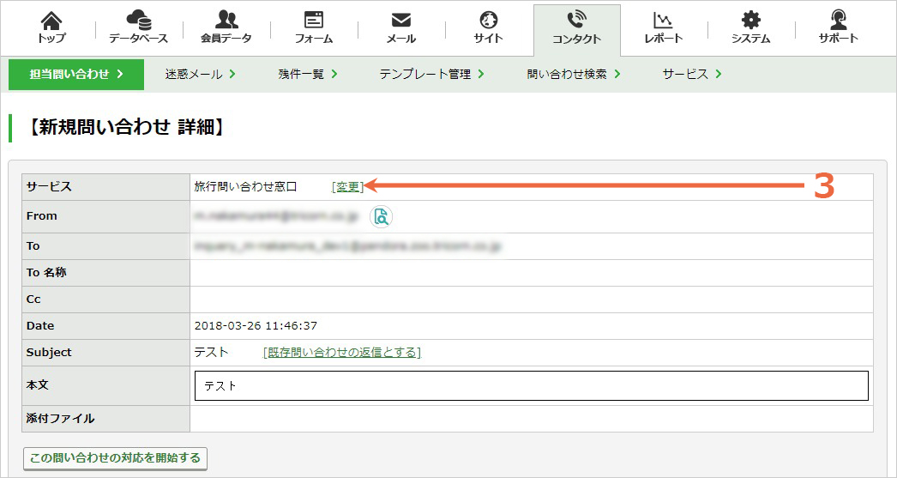Viewport: 897px width, 478px height.
Task: Click the 添付ファイル row label
Action: coord(61,419)
